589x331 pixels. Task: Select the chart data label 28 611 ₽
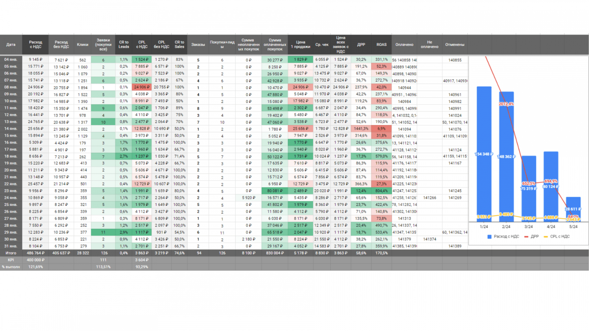[573, 209]
